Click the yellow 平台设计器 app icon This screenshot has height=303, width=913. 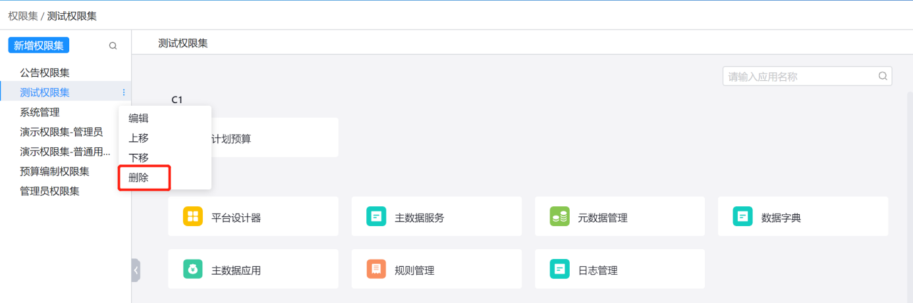tap(193, 217)
